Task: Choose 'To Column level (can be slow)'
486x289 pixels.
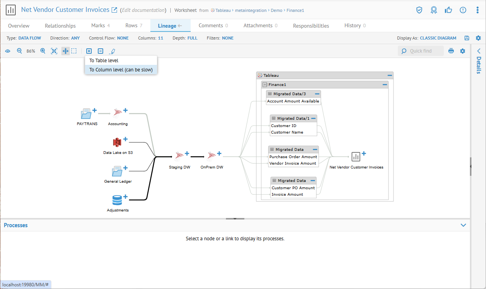Action: pyautogui.click(x=121, y=70)
